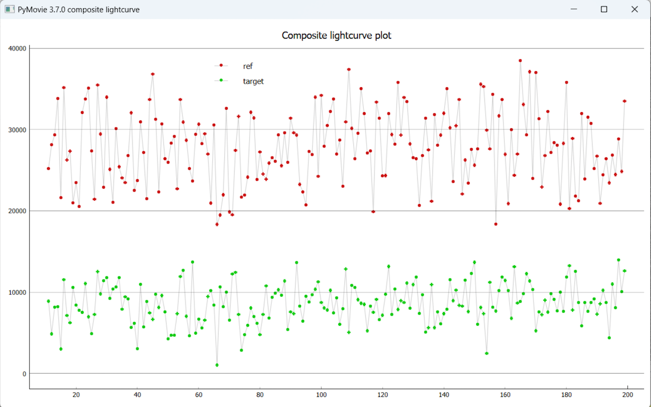The image size is (651, 407).
Task: Select the "ref" legend label
Action: pos(248,66)
